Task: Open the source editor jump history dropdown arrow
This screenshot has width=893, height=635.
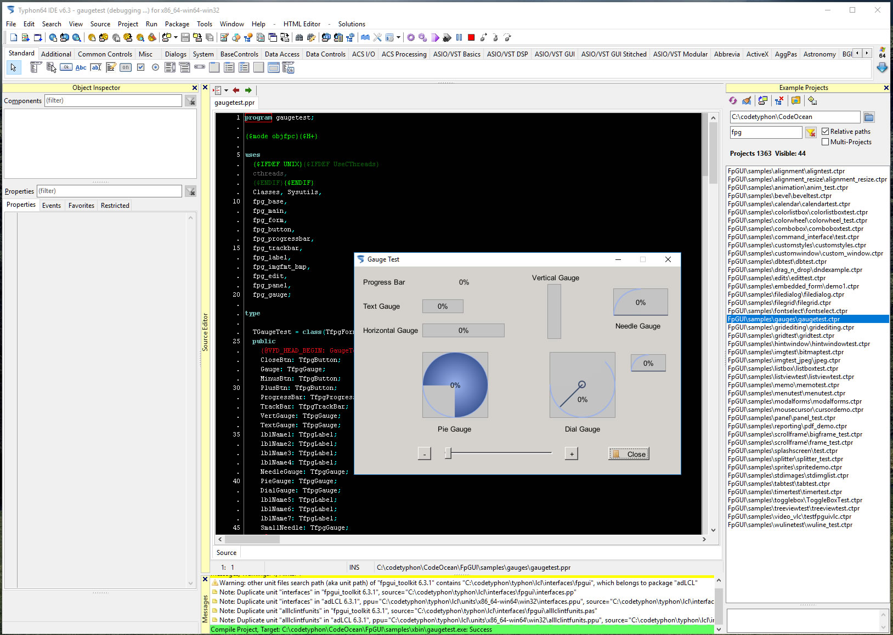Action: tap(226, 90)
